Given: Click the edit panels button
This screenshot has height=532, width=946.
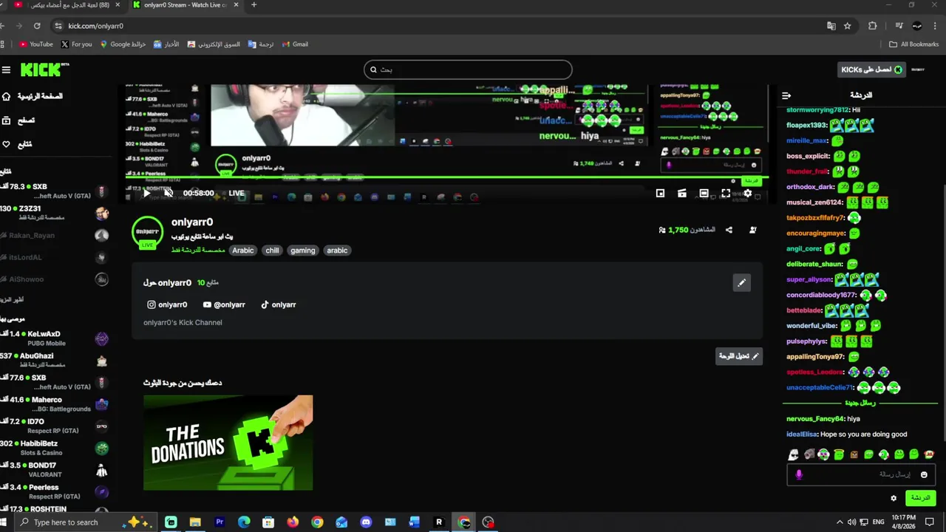Looking at the screenshot, I should click(x=739, y=356).
